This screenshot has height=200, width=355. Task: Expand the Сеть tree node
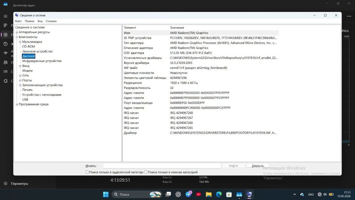click(20, 75)
